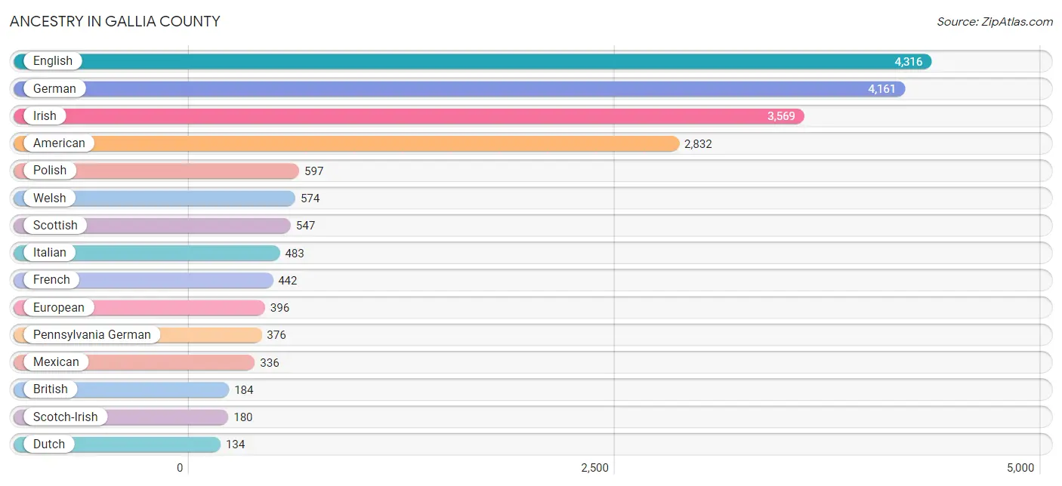Click the Ancestry in Gallia County title

115,21
